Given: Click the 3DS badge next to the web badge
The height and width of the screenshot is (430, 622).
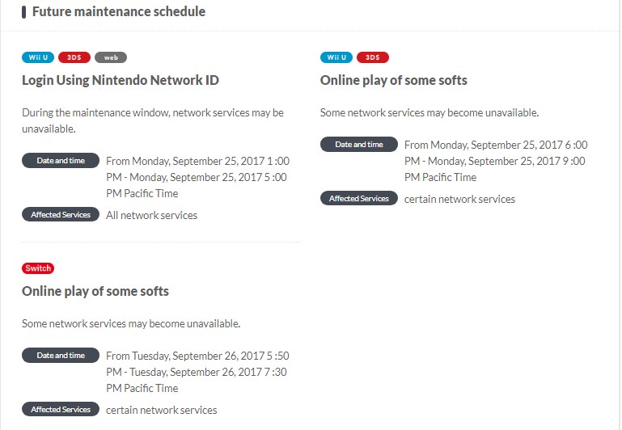Looking at the screenshot, I should (x=74, y=57).
